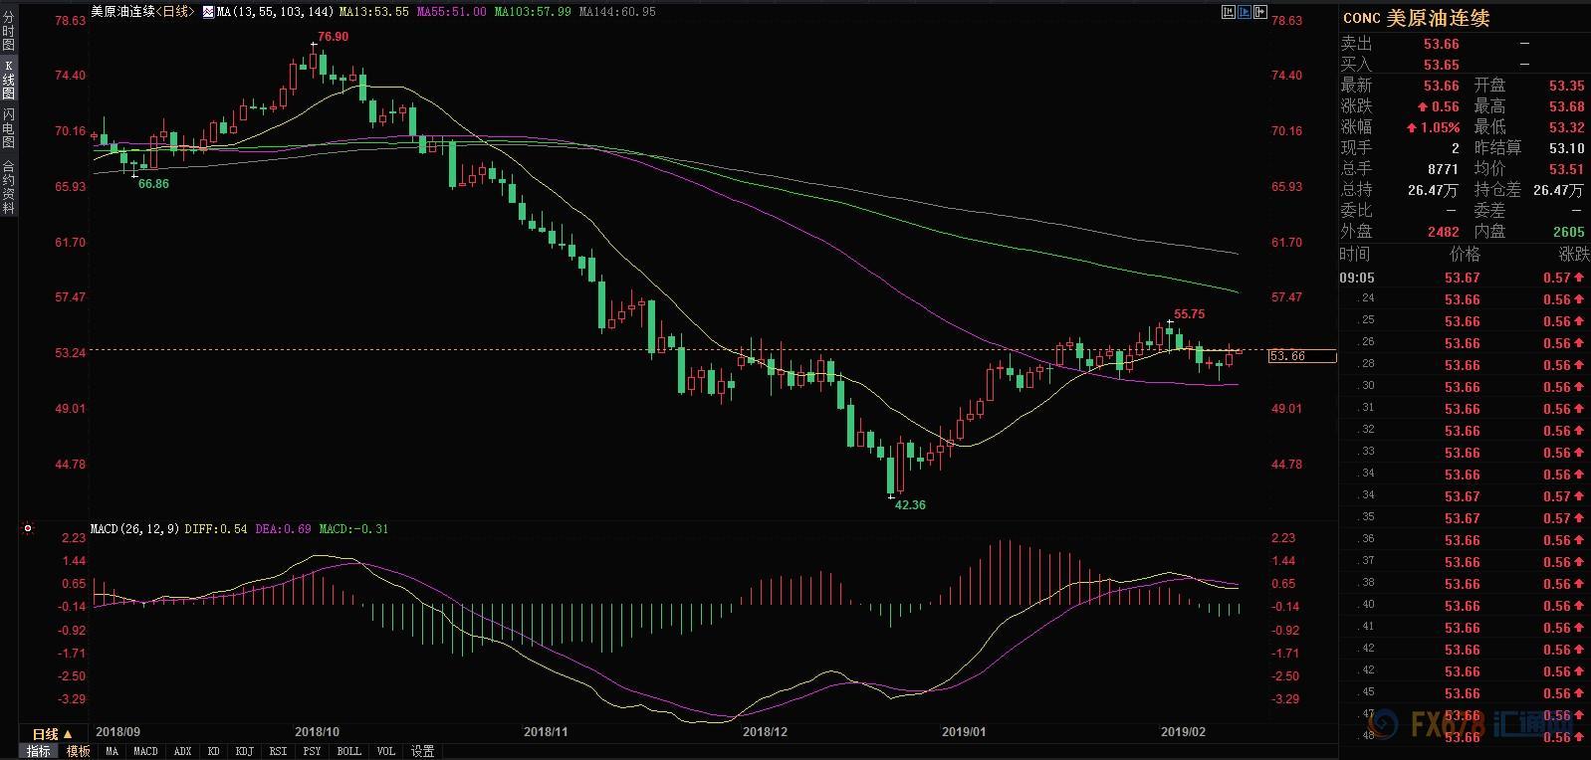Screen dimensions: 1591x760
Task: Click the MACD panel red circle icon
Action: tap(28, 529)
